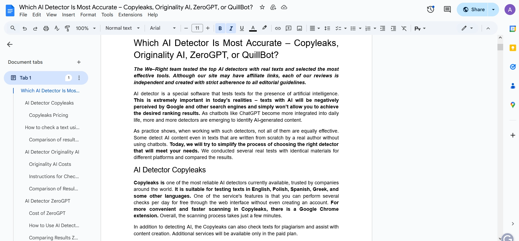Open the File menu

click(x=23, y=15)
